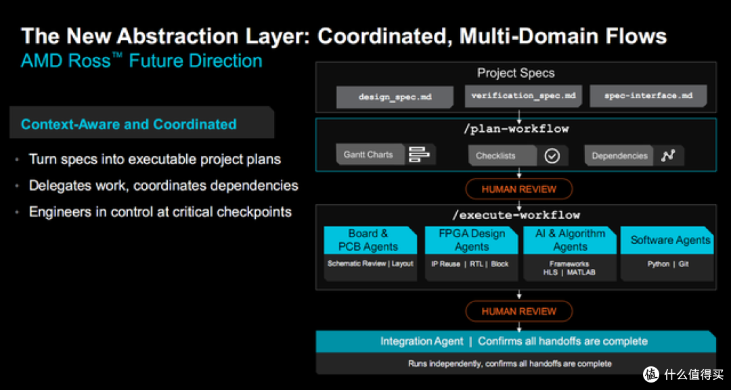Click the "AMD Ross Future Direction" subtitle
This screenshot has height=390, width=731.
[x=141, y=62]
